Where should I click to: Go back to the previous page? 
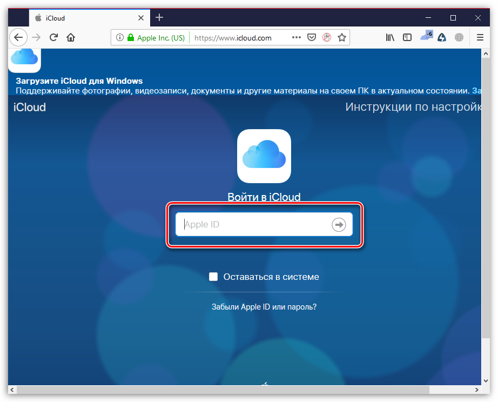coord(18,37)
